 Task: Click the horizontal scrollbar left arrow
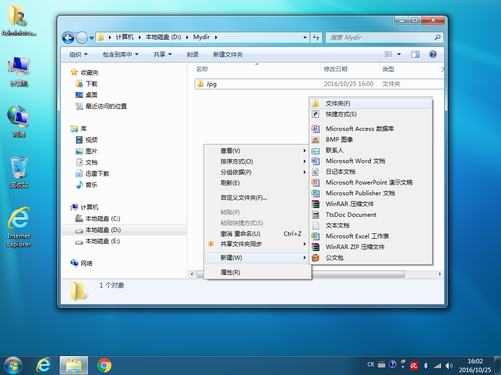(192, 274)
